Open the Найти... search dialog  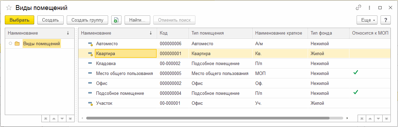(137, 20)
